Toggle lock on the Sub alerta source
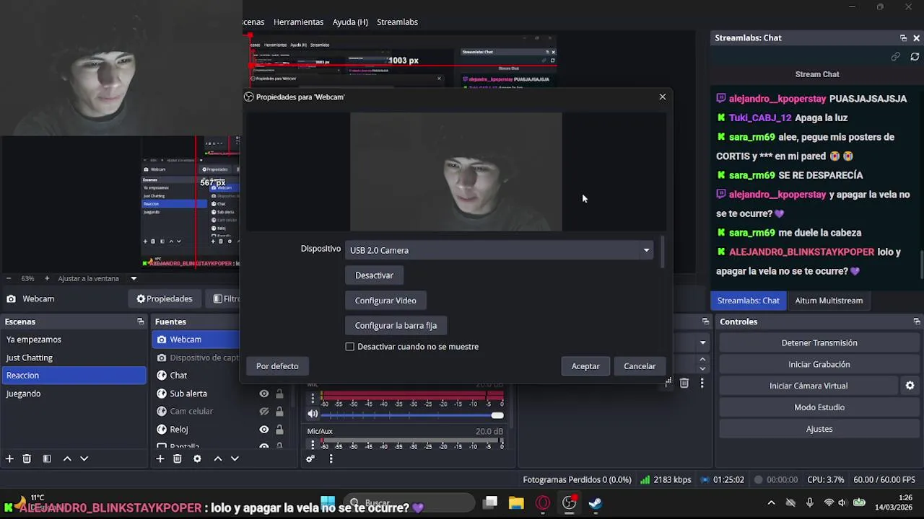 click(x=279, y=394)
